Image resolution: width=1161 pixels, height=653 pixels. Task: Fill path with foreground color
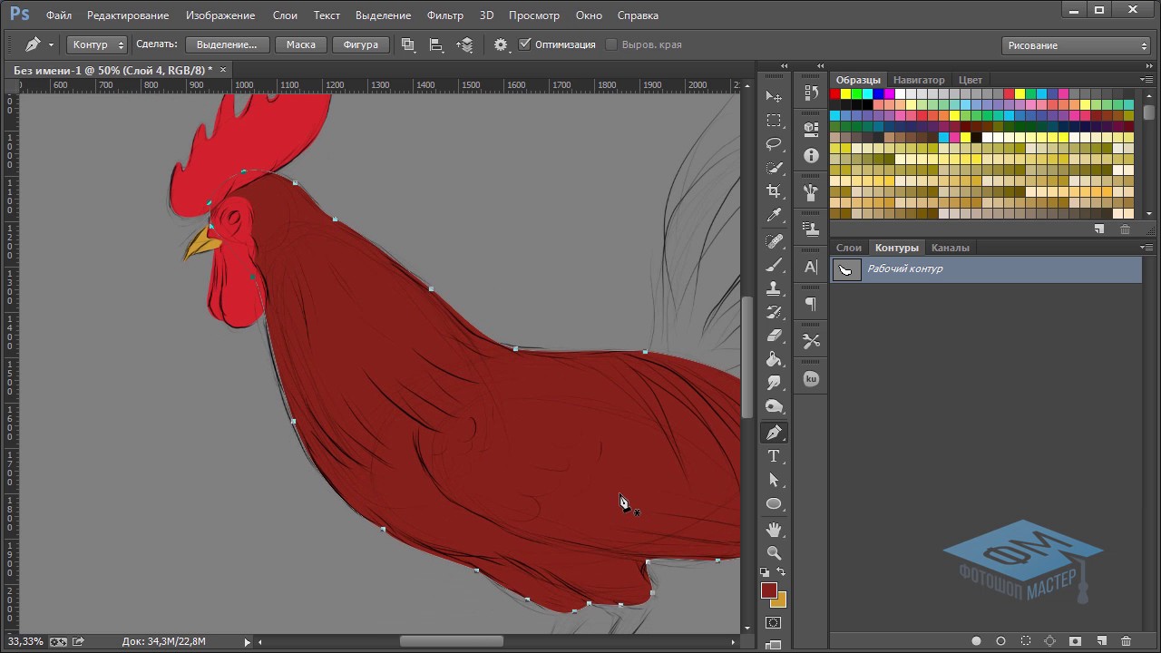[977, 641]
